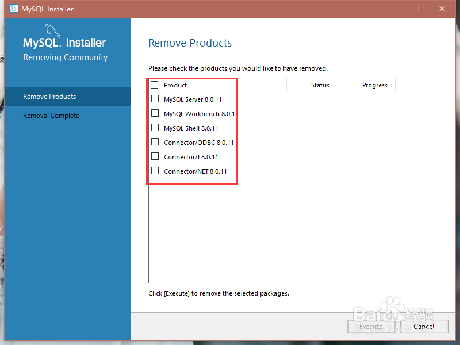The height and width of the screenshot is (345, 460).
Task: Check the MySQL Server 8.0.11 checkbox
Action: pyautogui.click(x=155, y=99)
